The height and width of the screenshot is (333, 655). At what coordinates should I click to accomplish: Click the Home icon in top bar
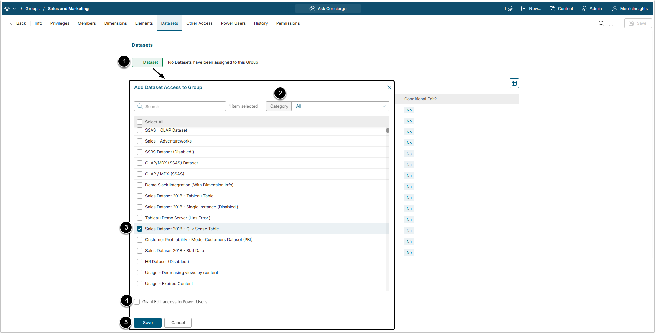pyautogui.click(x=7, y=9)
